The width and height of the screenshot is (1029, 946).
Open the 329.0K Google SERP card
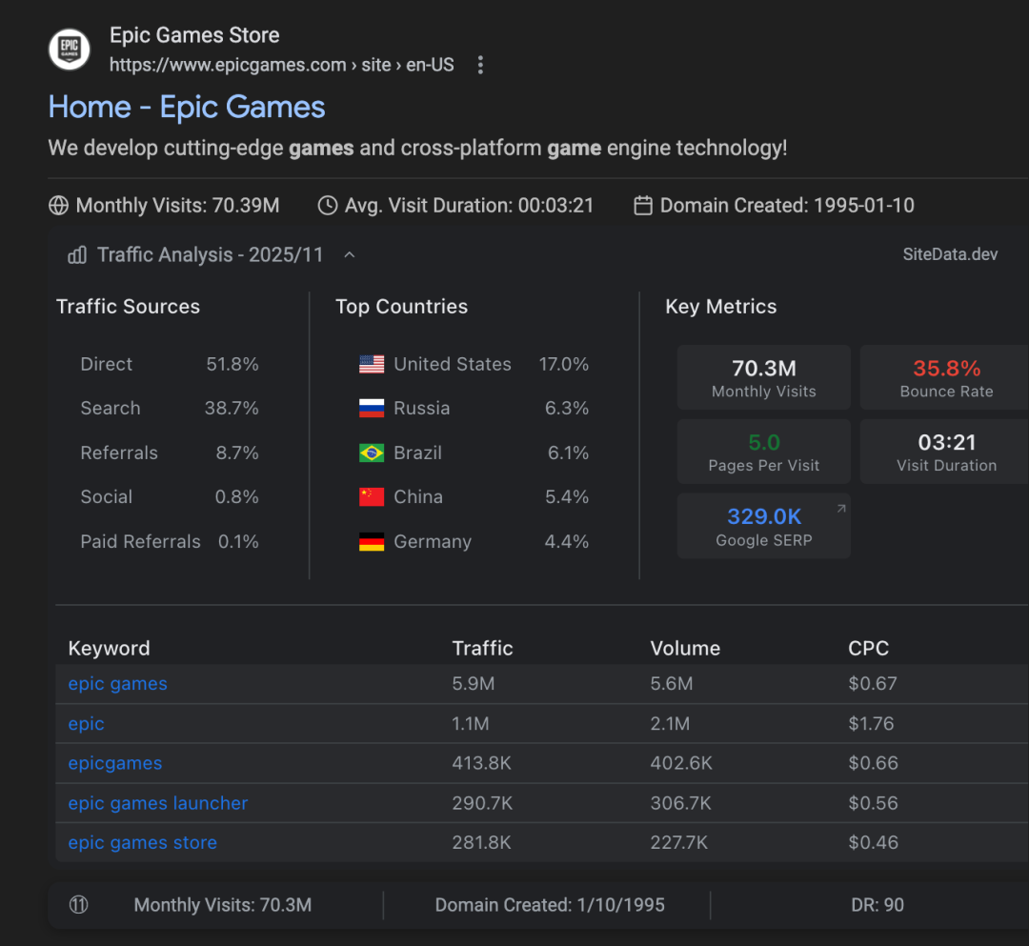click(x=764, y=526)
